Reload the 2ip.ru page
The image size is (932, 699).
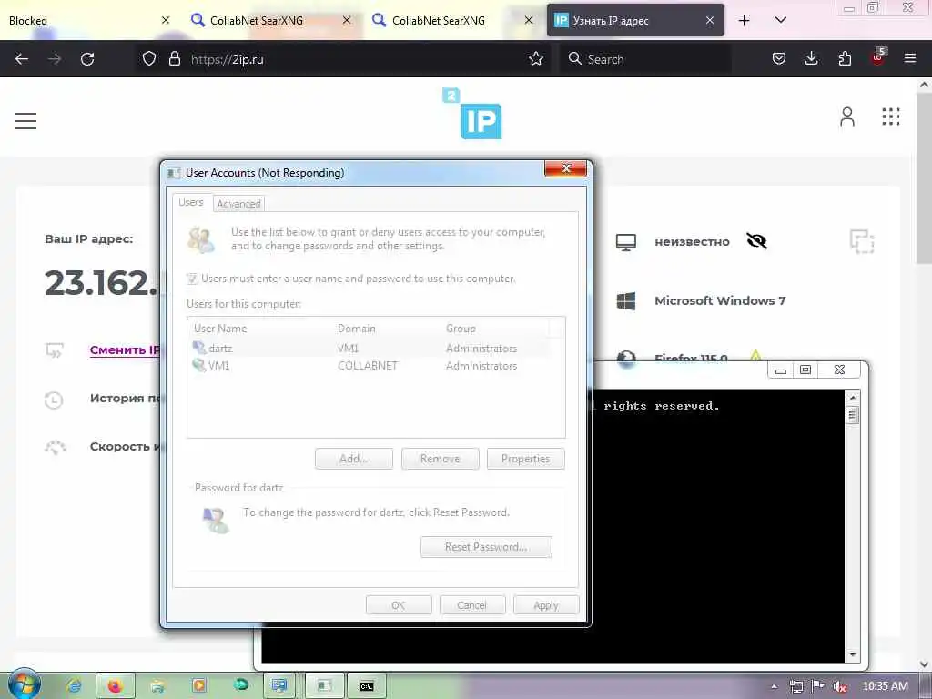click(x=87, y=59)
